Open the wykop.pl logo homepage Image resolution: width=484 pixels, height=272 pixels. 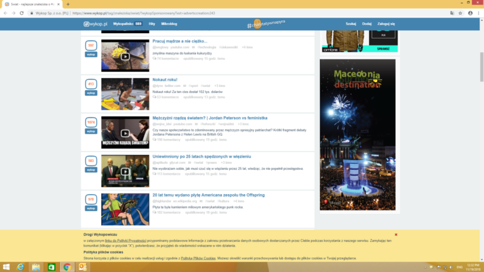tap(96, 24)
